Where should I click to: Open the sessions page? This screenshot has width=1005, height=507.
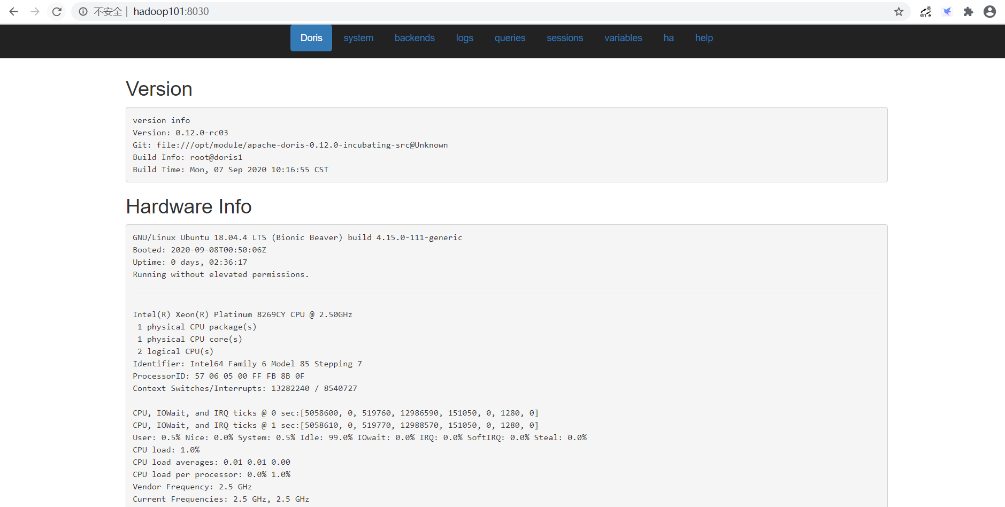(x=565, y=38)
